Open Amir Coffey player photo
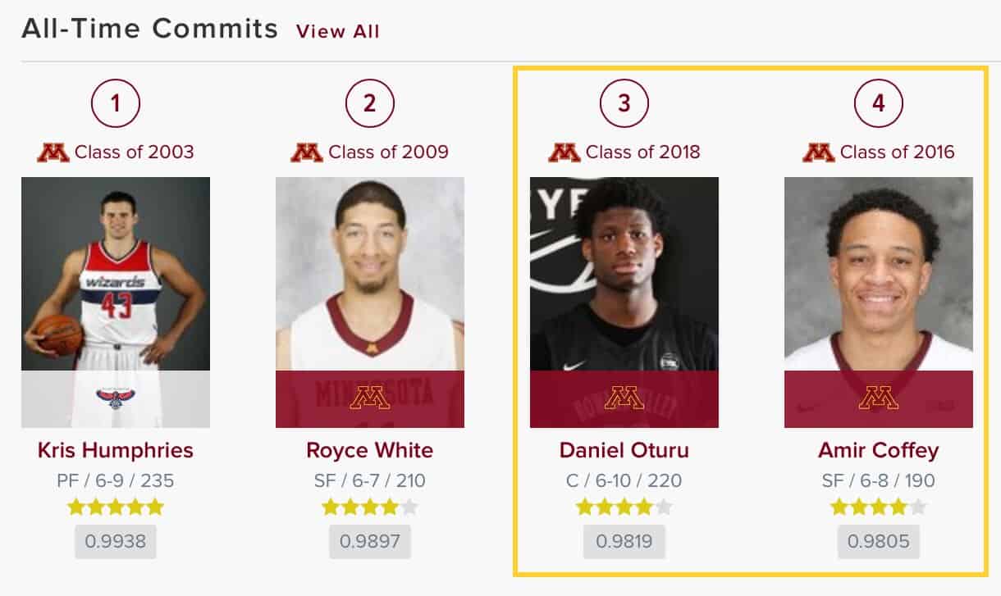 [879, 302]
